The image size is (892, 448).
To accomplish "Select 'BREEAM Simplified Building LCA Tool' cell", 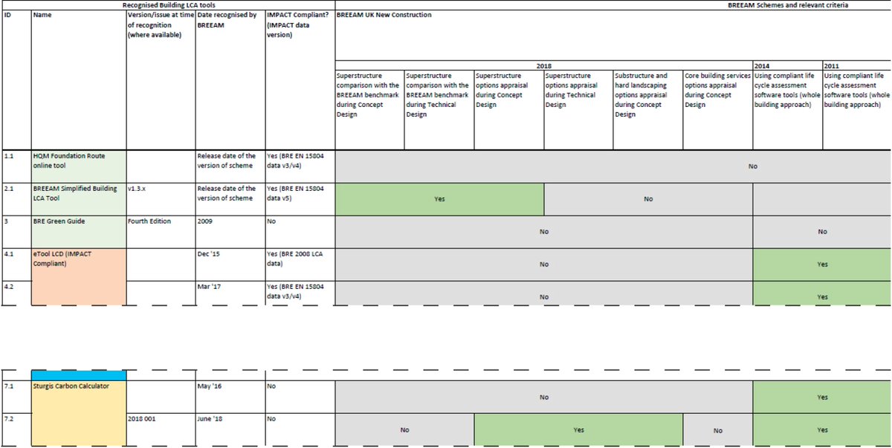I will pos(79,199).
